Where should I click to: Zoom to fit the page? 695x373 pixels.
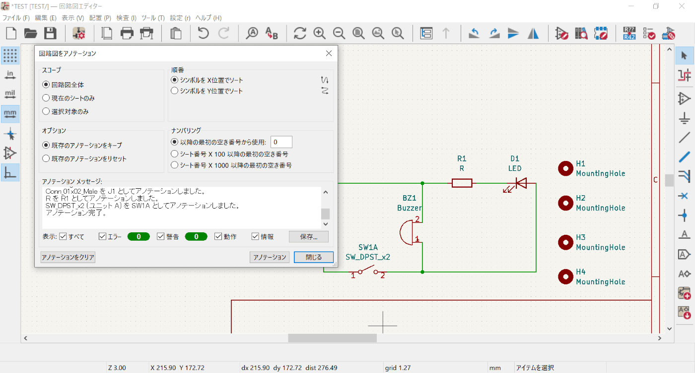[x=358, y=34]
